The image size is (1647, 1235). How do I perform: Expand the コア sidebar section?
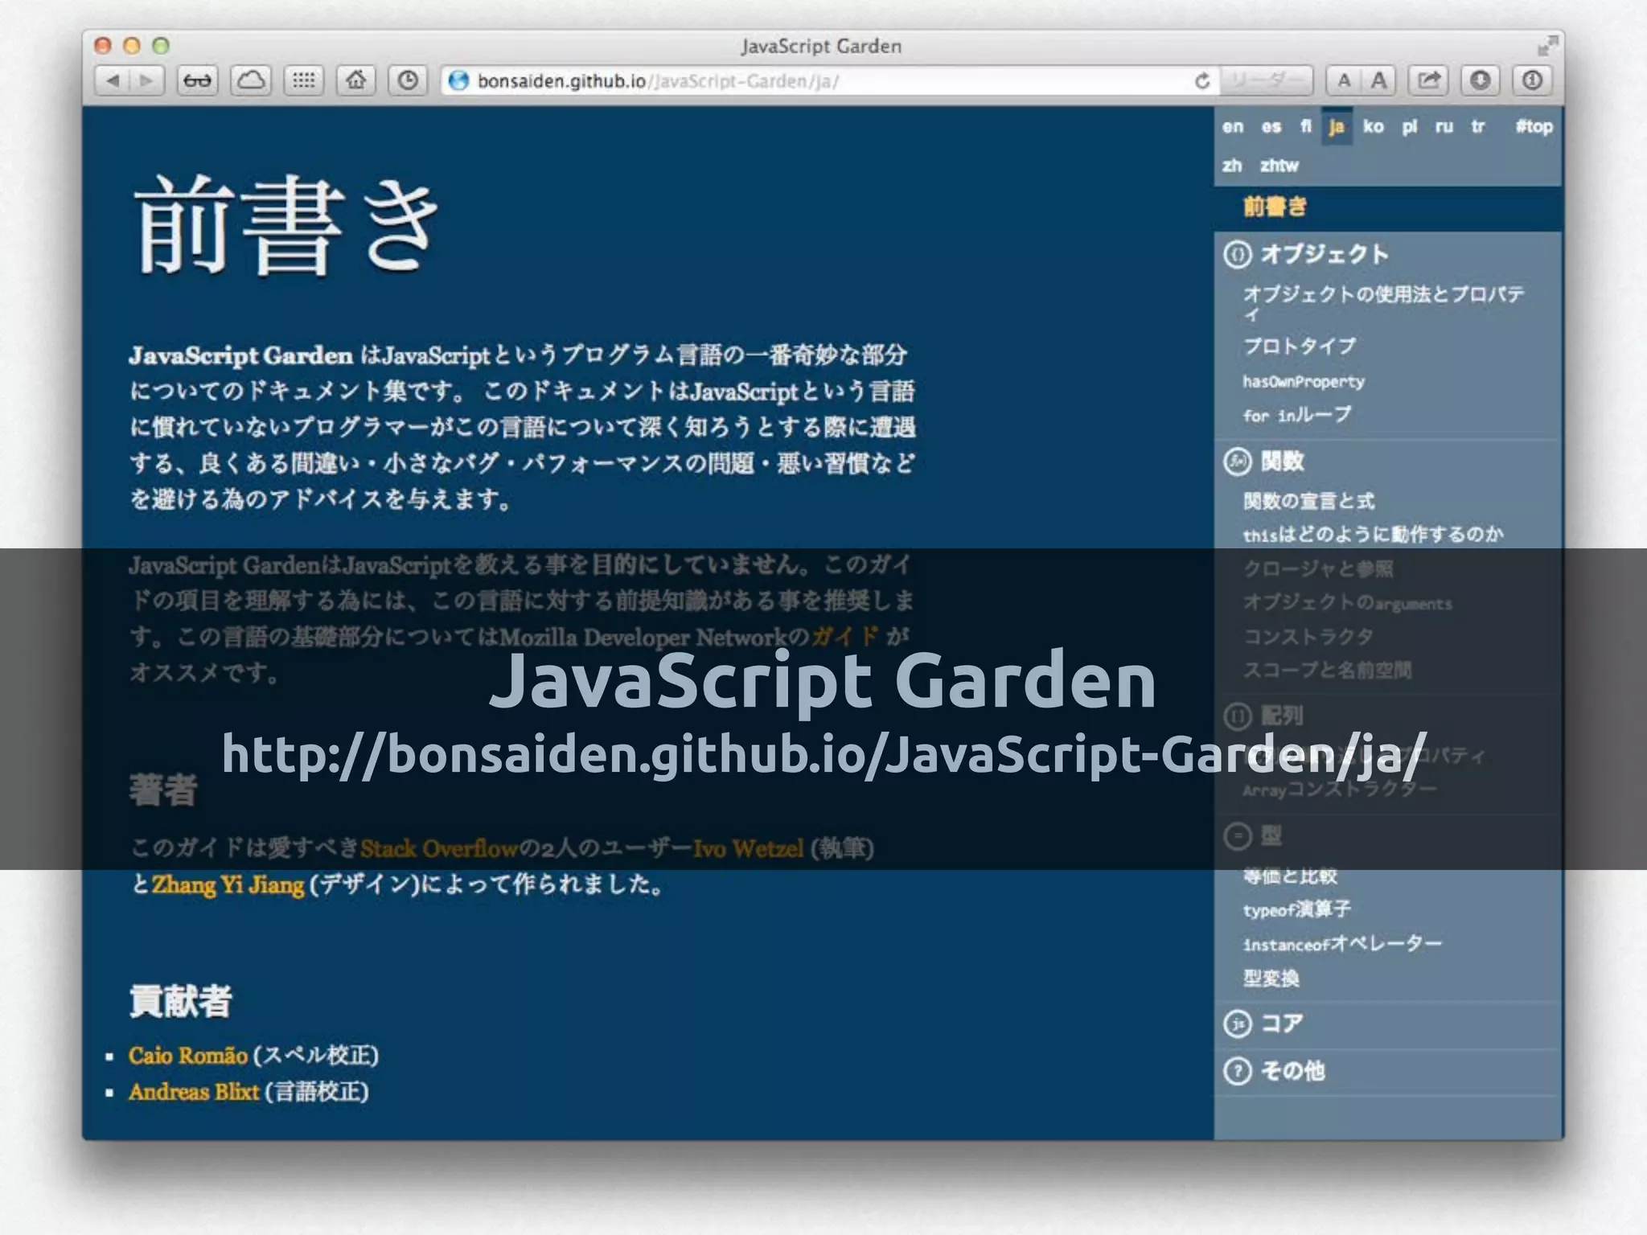(1282, 1024)
